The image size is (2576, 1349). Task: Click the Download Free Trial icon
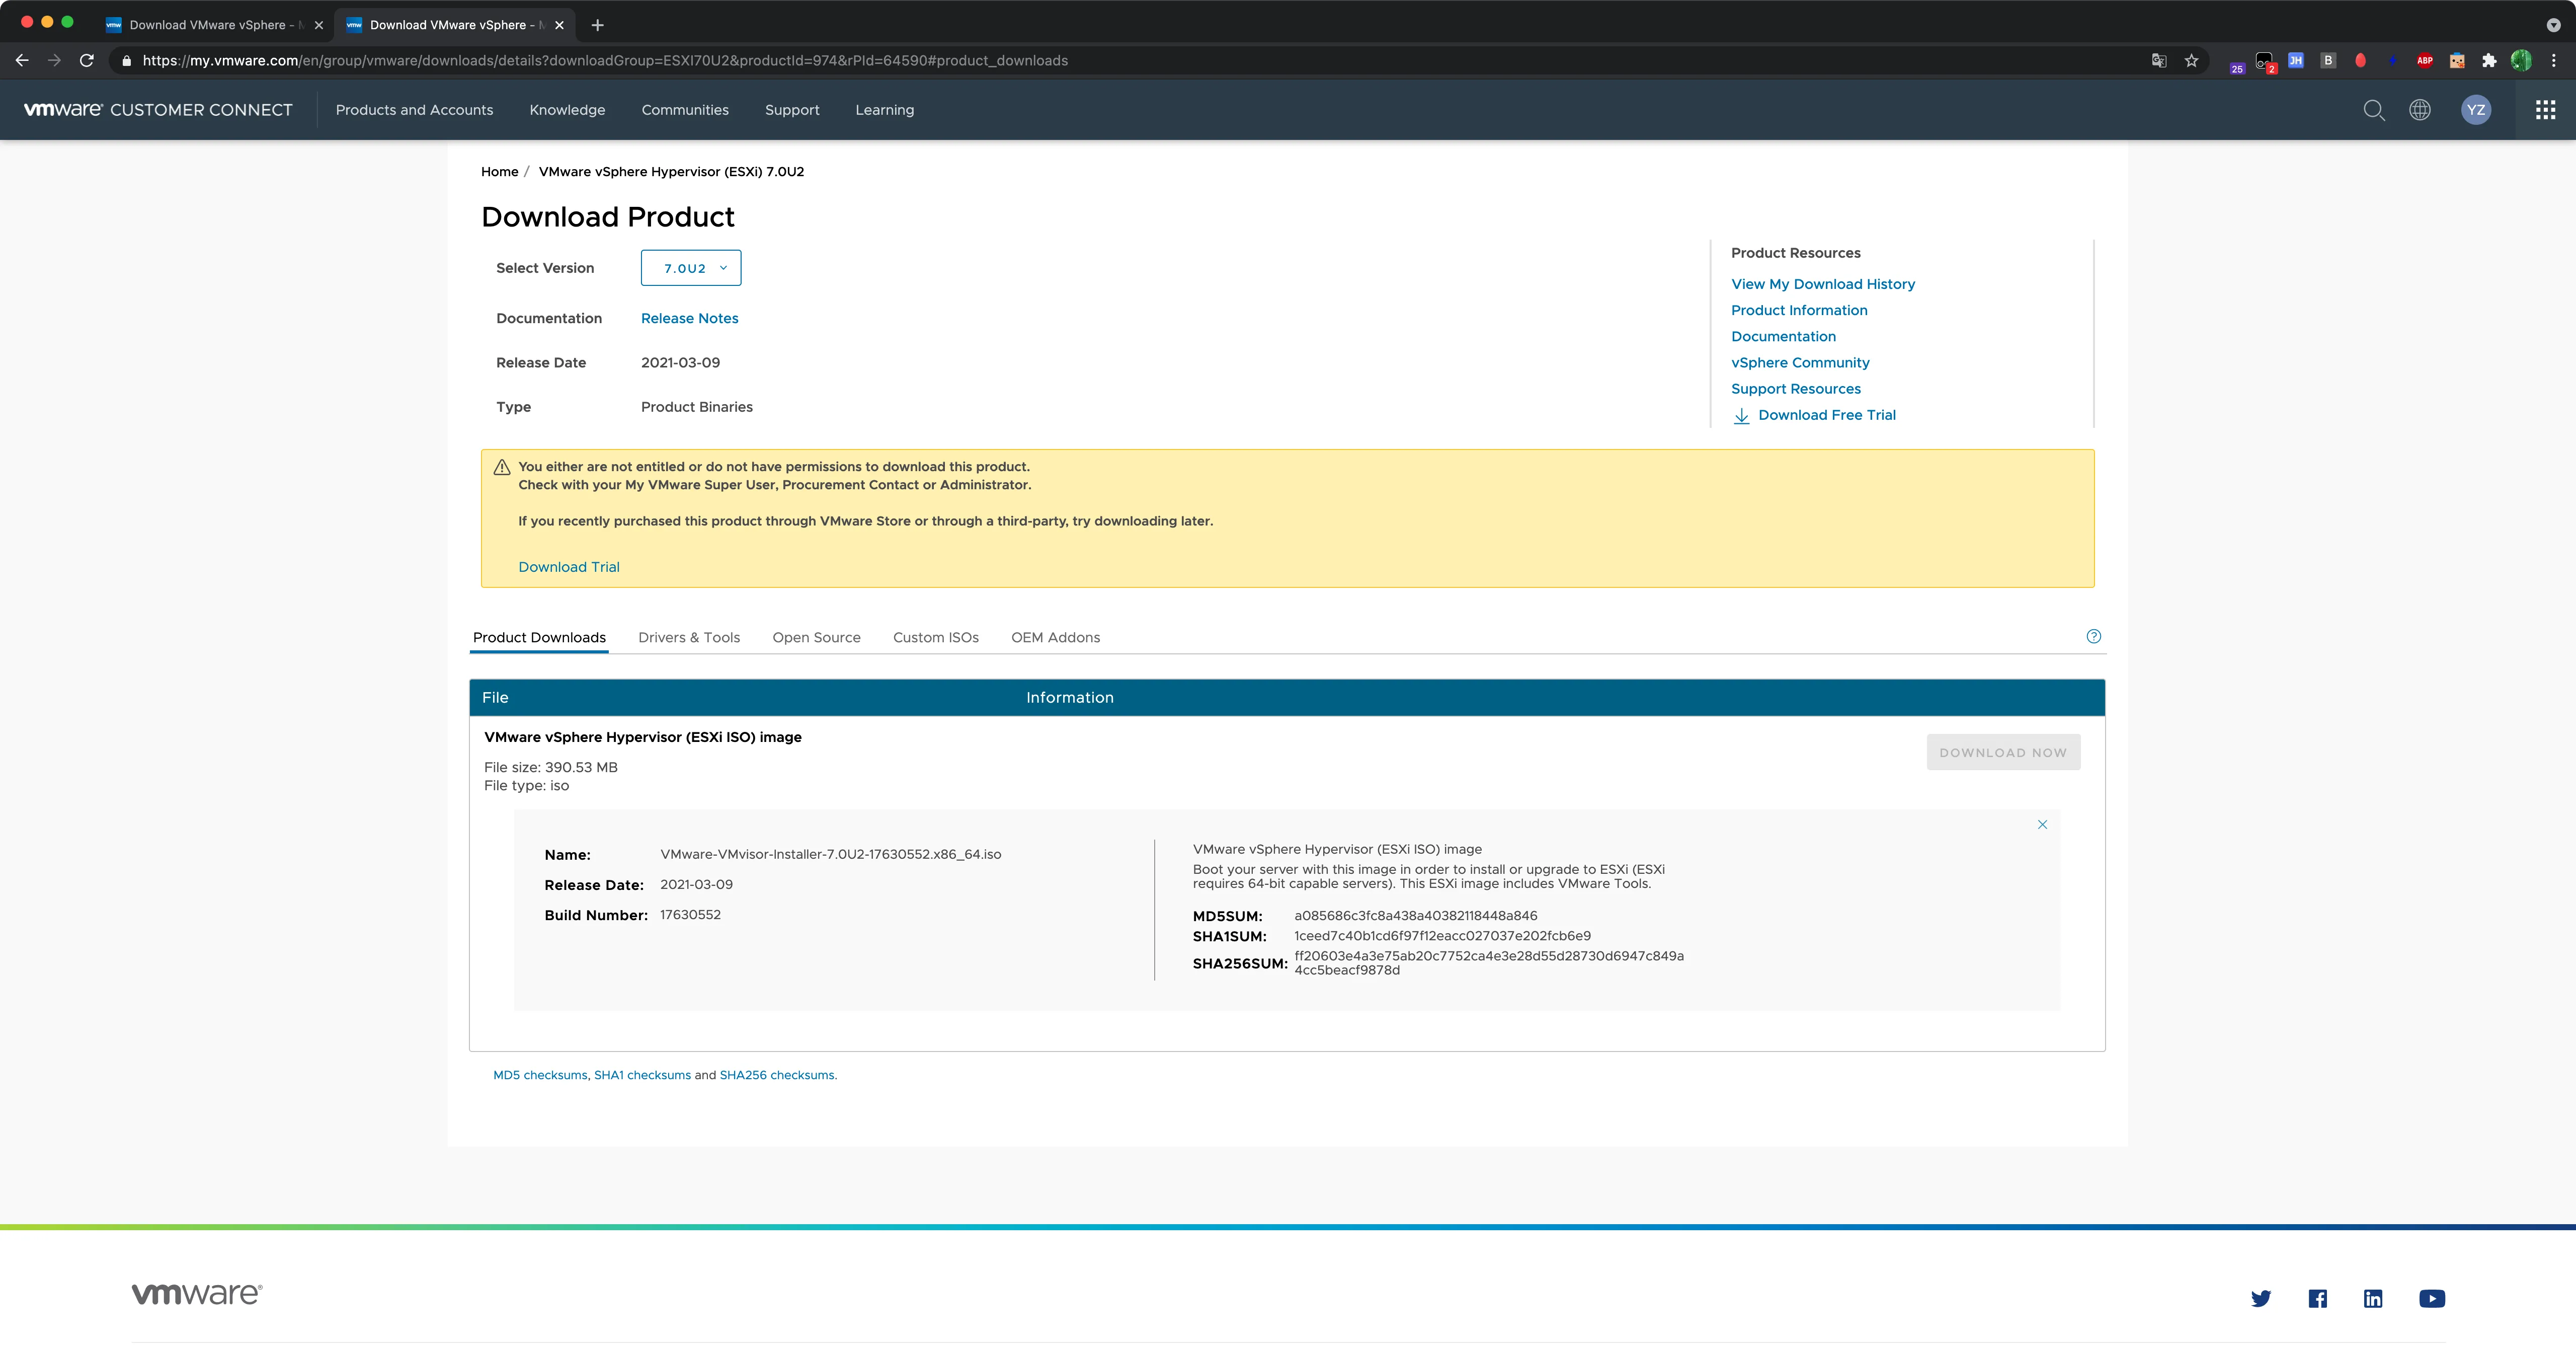[1741, 414]
